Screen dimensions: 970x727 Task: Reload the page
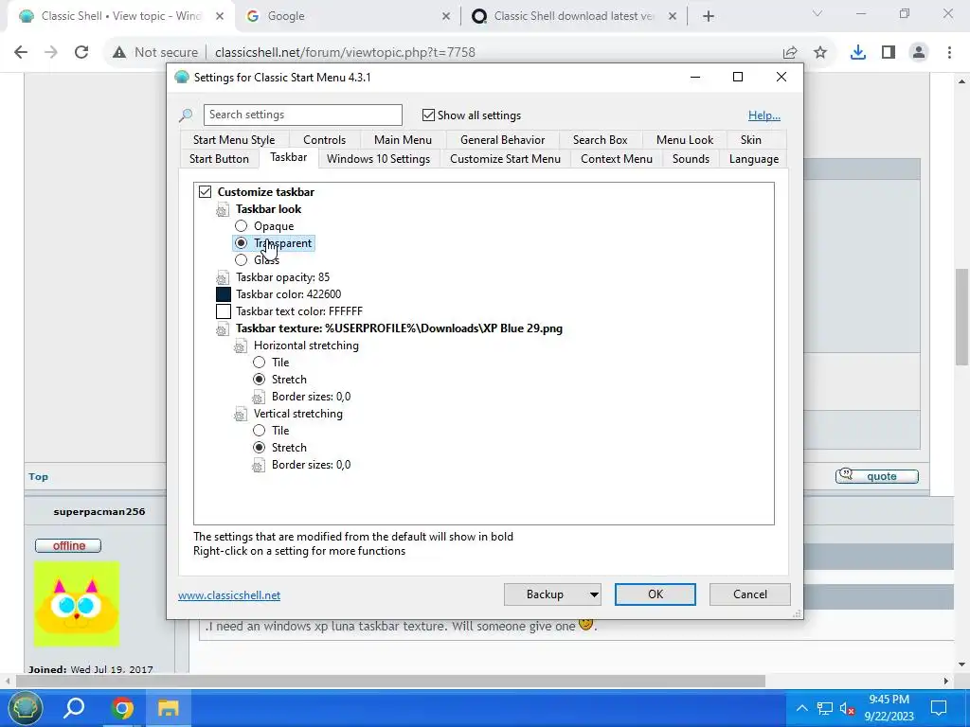pos(81,53)
